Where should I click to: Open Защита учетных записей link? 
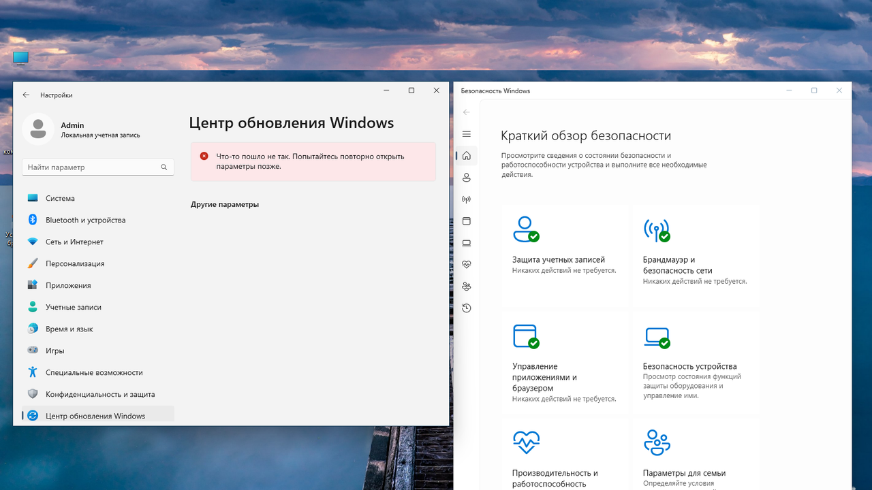point(559,259)
